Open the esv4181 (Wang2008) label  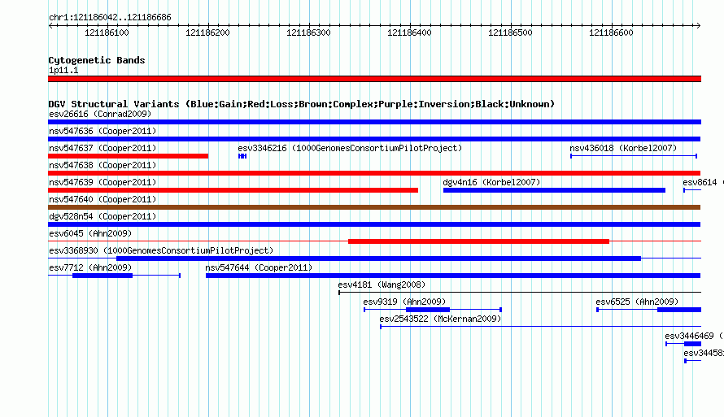click(382, 285)
